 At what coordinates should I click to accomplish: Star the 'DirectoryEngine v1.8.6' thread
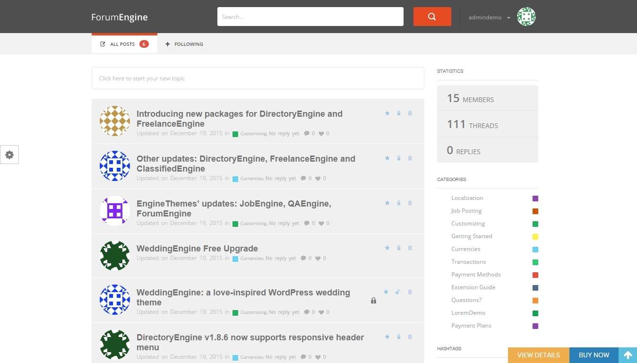coord(387,337)
